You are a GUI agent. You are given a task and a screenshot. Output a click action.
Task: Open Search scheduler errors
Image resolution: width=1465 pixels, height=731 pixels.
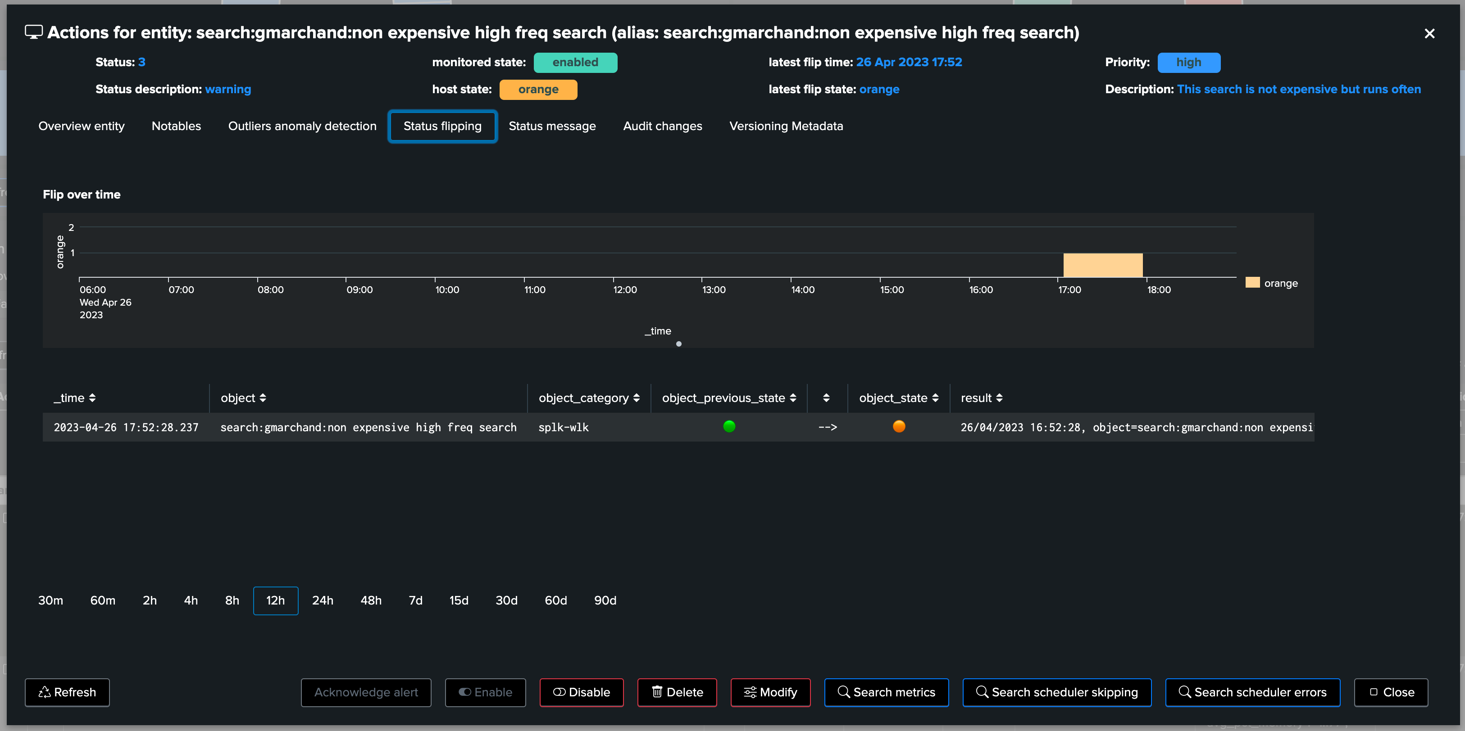[x=1252, y=692]
